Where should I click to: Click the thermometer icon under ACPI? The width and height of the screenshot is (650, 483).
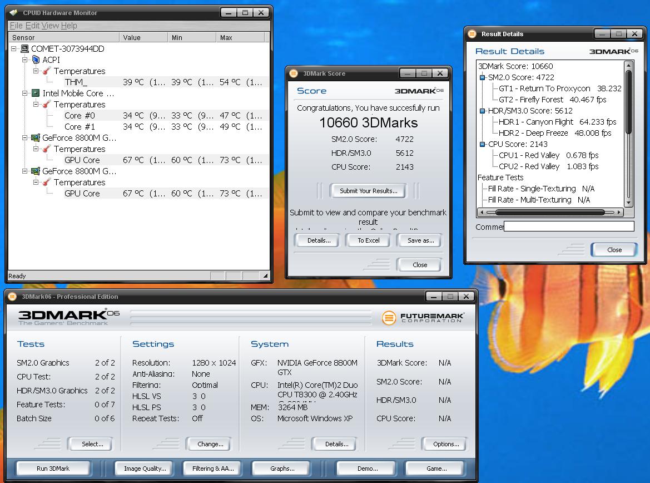click(47, 71)
